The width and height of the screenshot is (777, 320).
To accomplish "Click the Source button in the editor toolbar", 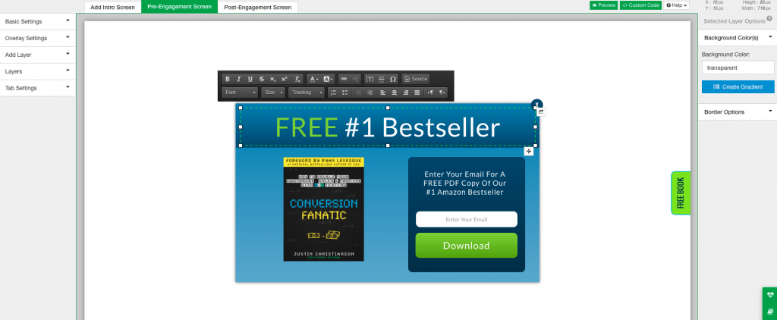I will [416, 80].
